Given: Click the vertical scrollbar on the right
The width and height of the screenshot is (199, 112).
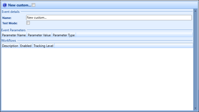Looking at the screenshot, I should coord(195,59).
